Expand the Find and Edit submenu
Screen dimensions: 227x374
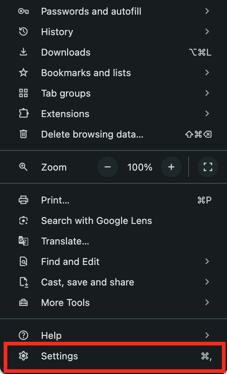[207, 262]
